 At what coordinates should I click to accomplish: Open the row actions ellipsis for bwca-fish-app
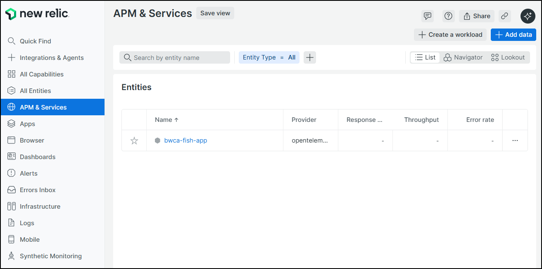(x=515, y=140)
